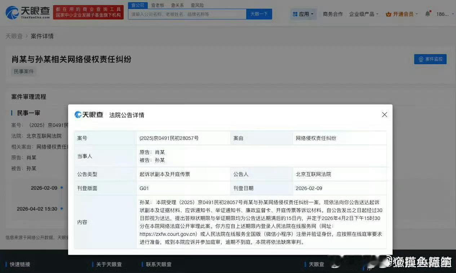Click the Tianyancha logo inside the 法院公告详情 dialog

tap(89, 114)
